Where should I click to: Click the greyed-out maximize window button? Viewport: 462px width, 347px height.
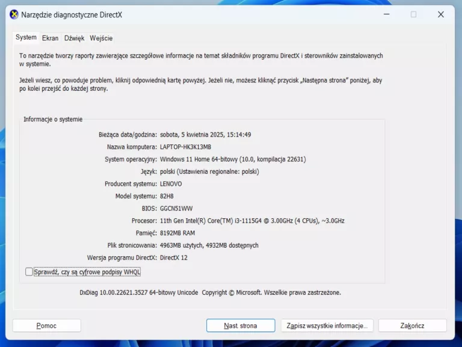pyautogui.click(x=413, y=14)
